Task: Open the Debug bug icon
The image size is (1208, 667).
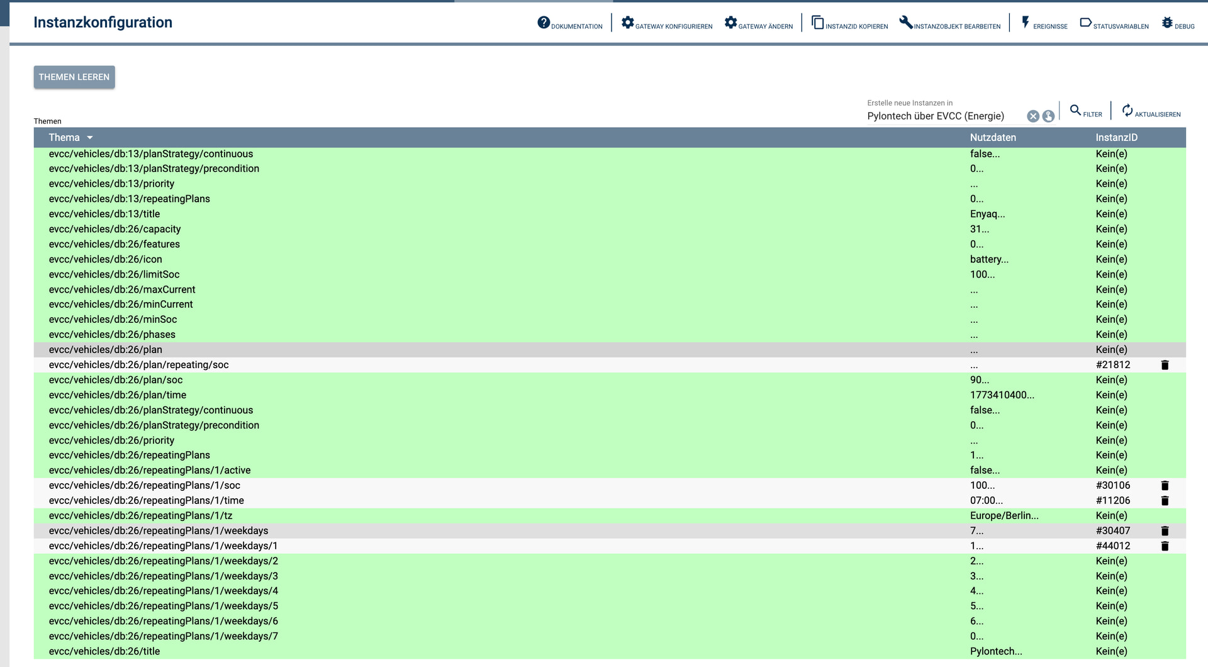Action: 1167,23
